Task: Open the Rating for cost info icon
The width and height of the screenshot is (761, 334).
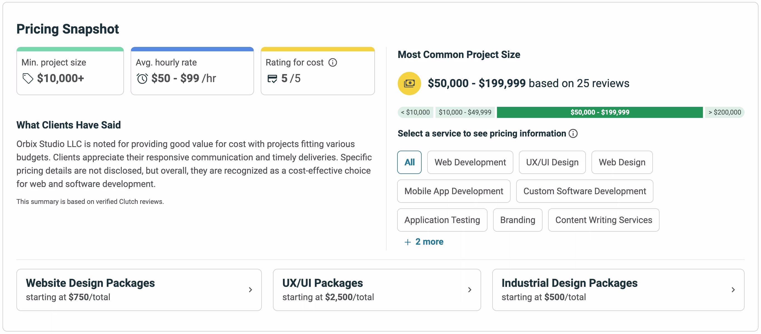Action: point(333,62)
